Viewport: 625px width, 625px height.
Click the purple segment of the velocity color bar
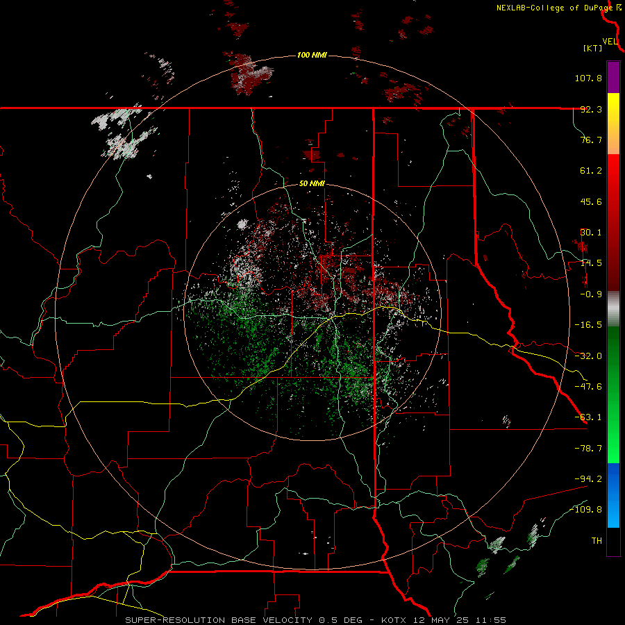(x=613, y=78)
